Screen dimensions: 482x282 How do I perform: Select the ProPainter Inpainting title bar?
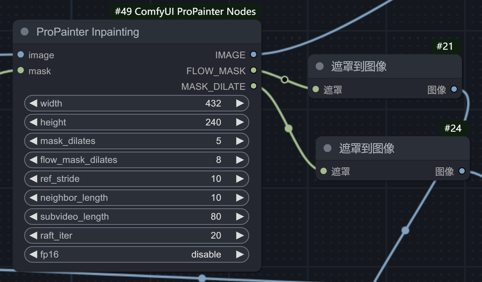137,32
